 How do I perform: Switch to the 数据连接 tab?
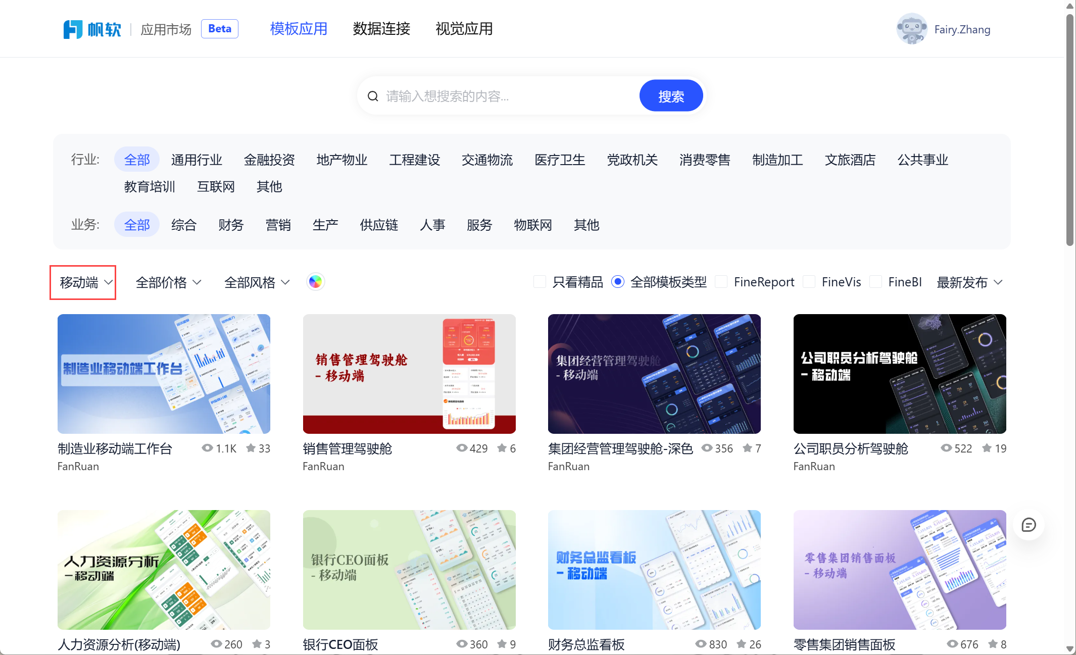tap(381, 29)
